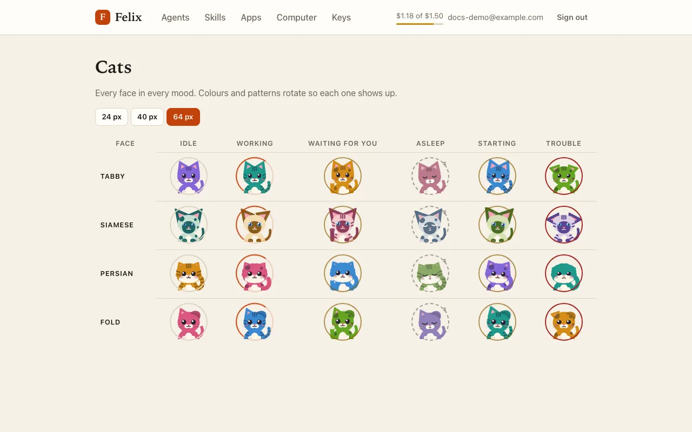Click the Felix logo icon
Image resolution: width=692 pixels, height=432 pixels.
(x=103, y=17)
